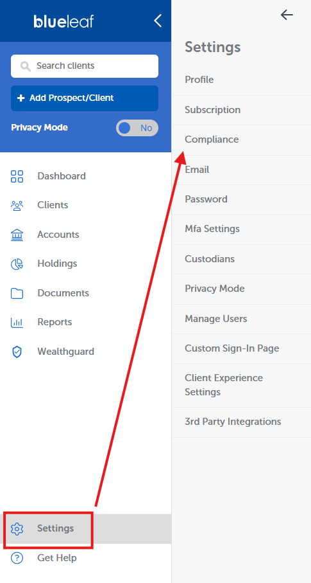Select Mfa Settings from the menu
Image resolution: width=311 pixels, height=583 pixels.
(x=241, y=229)
